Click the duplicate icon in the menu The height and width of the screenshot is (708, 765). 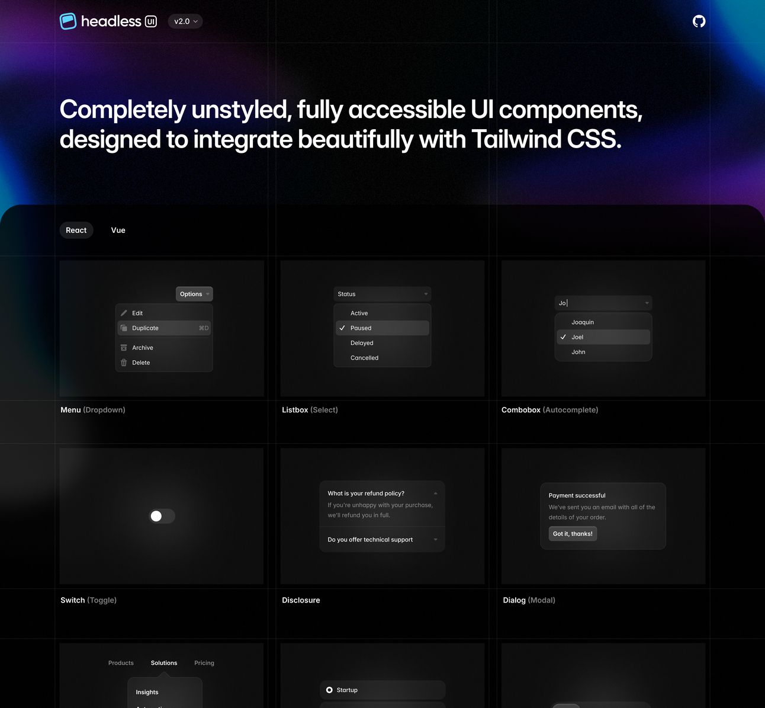[x=124, y=328]
